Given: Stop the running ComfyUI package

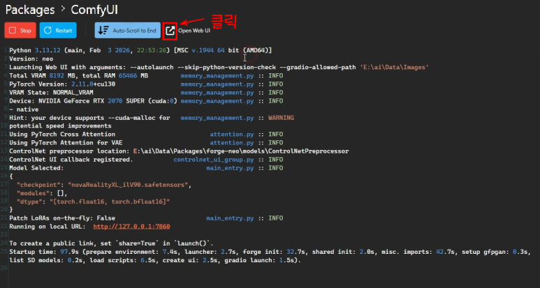Looking at the screenshot, I should (x=20, y=30).
